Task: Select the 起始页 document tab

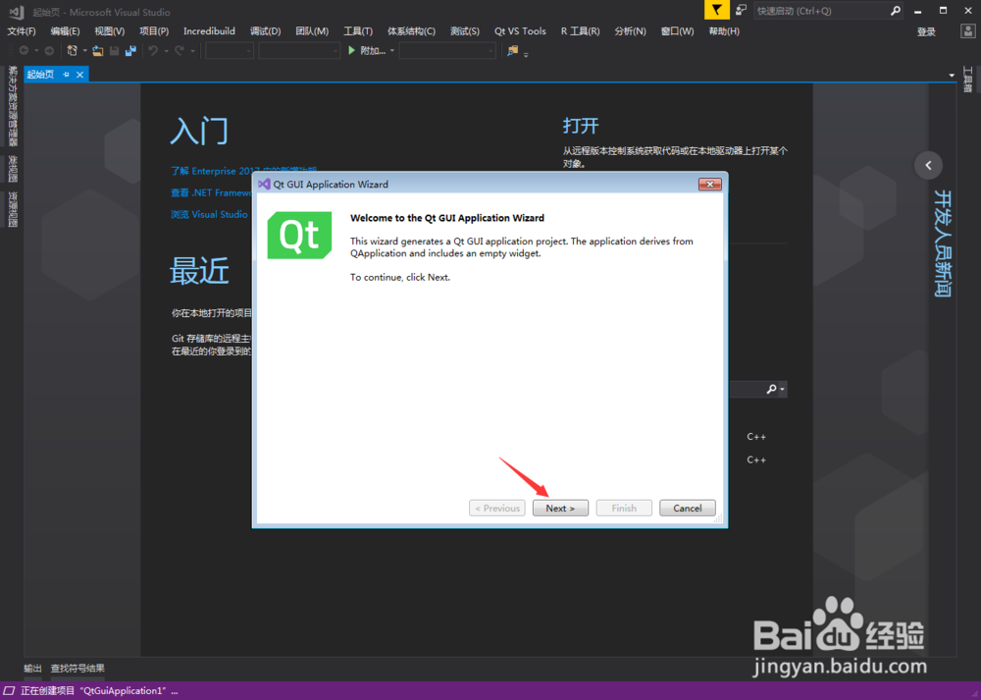Action: [x=40, y=75]
